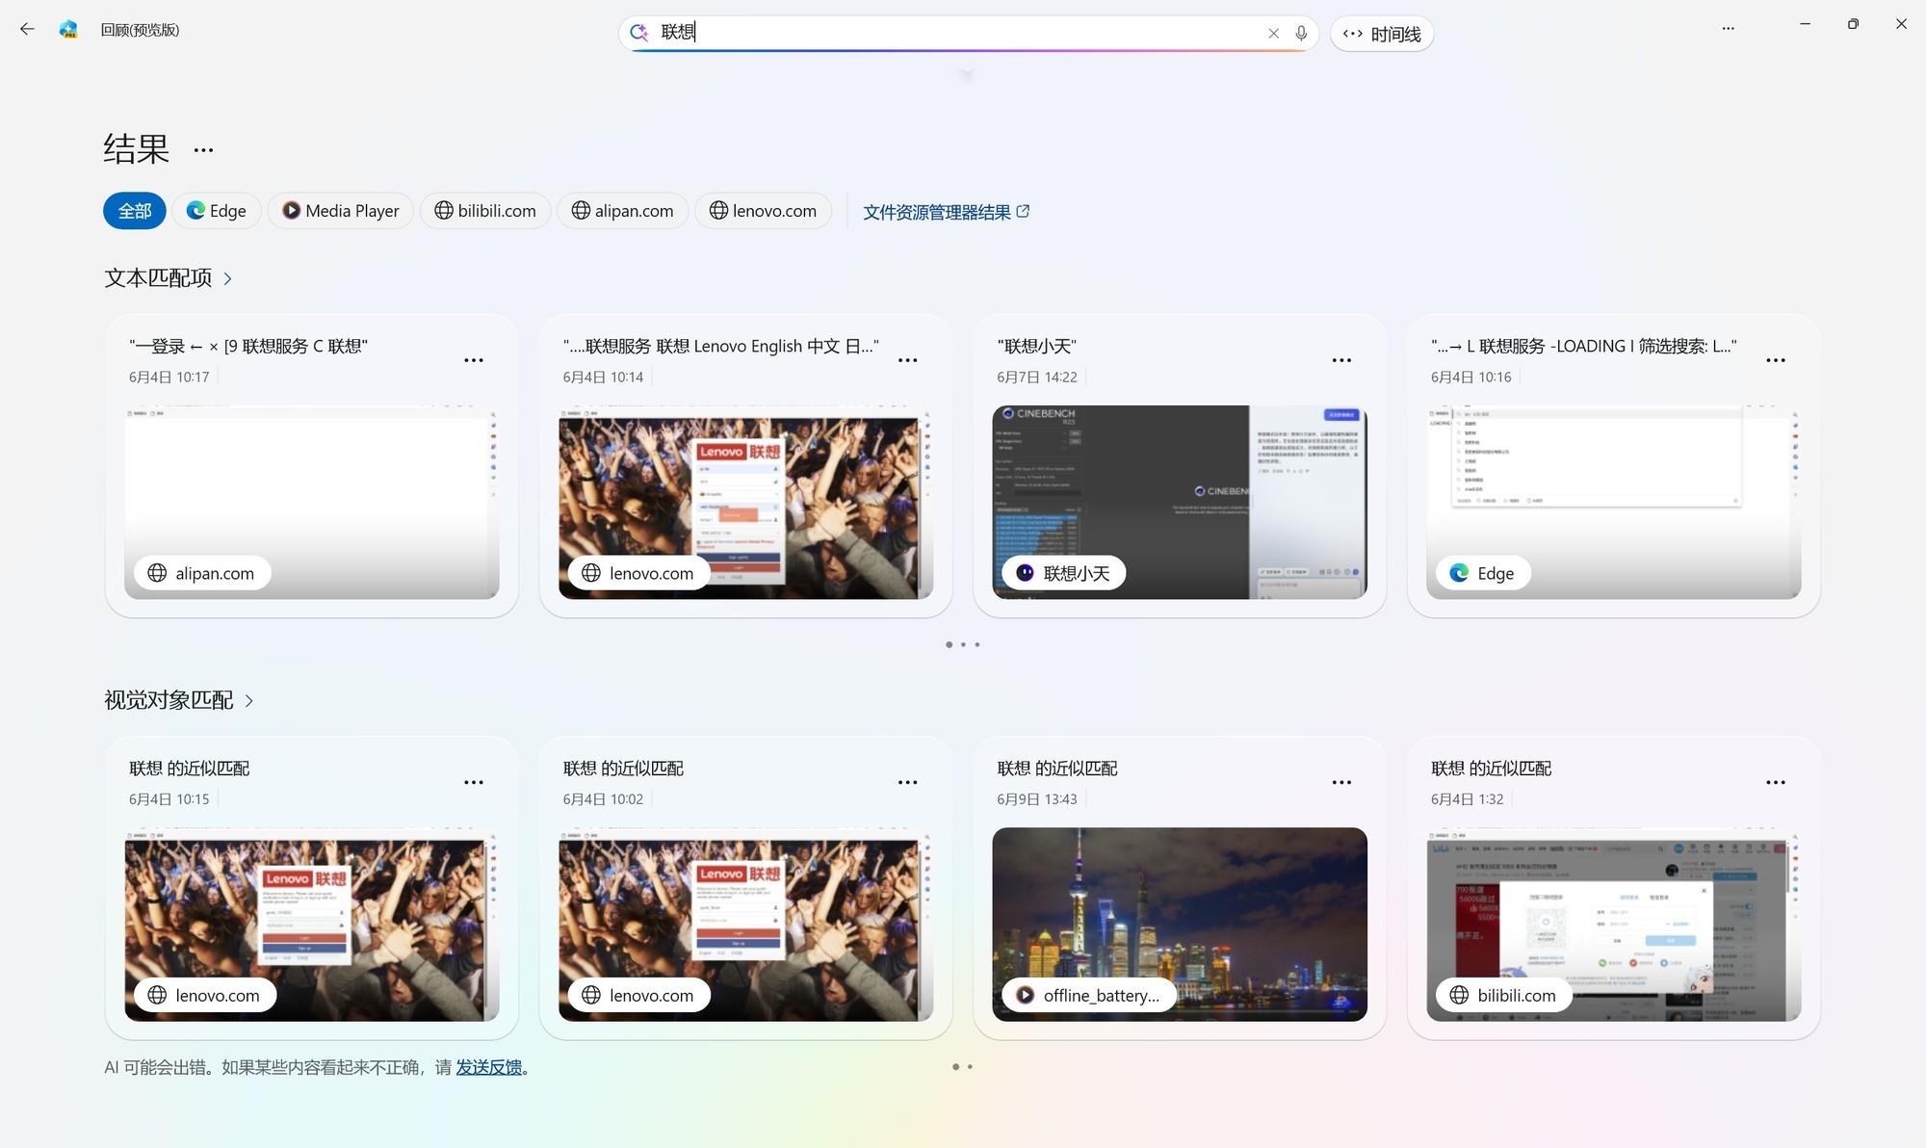Click the 联想小天 app badge
Image resolution: width=1926 pixels, height=1148 pixels.
pyautogui.click(x=1064, y=573)
